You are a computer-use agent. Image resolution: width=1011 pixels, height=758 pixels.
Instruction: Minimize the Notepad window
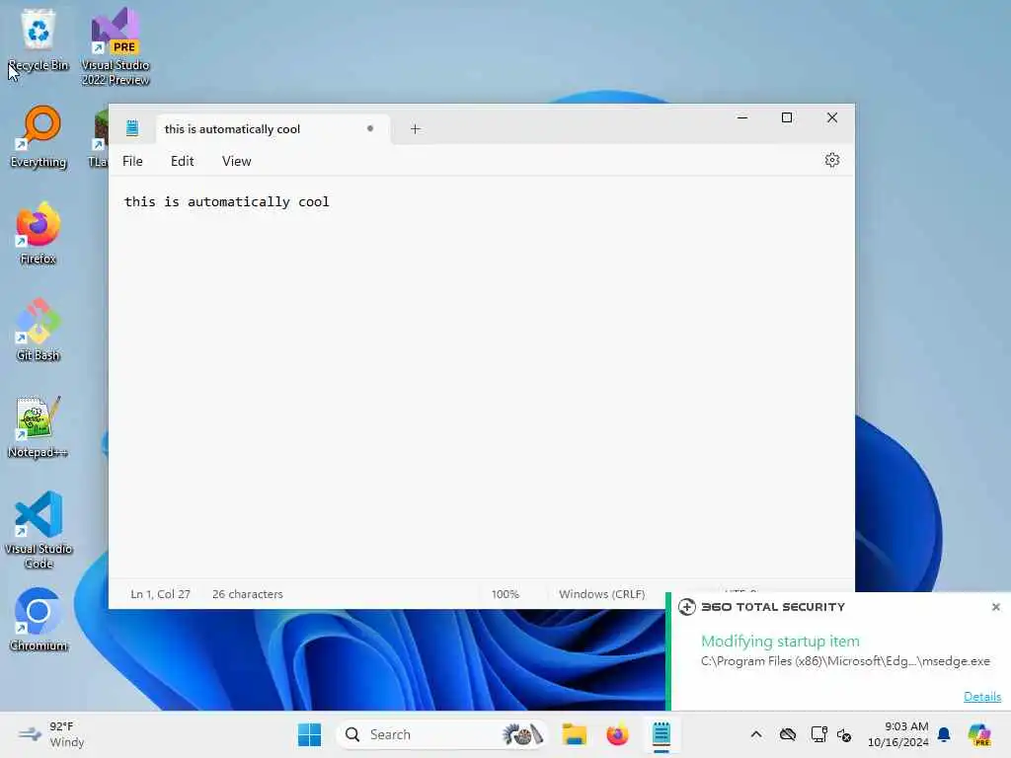click(742, 118)
